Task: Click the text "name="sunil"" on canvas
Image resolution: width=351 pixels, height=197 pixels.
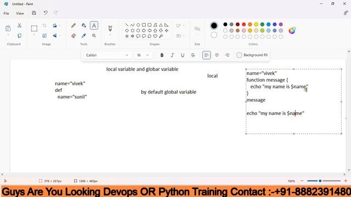Action: [72, 97]
